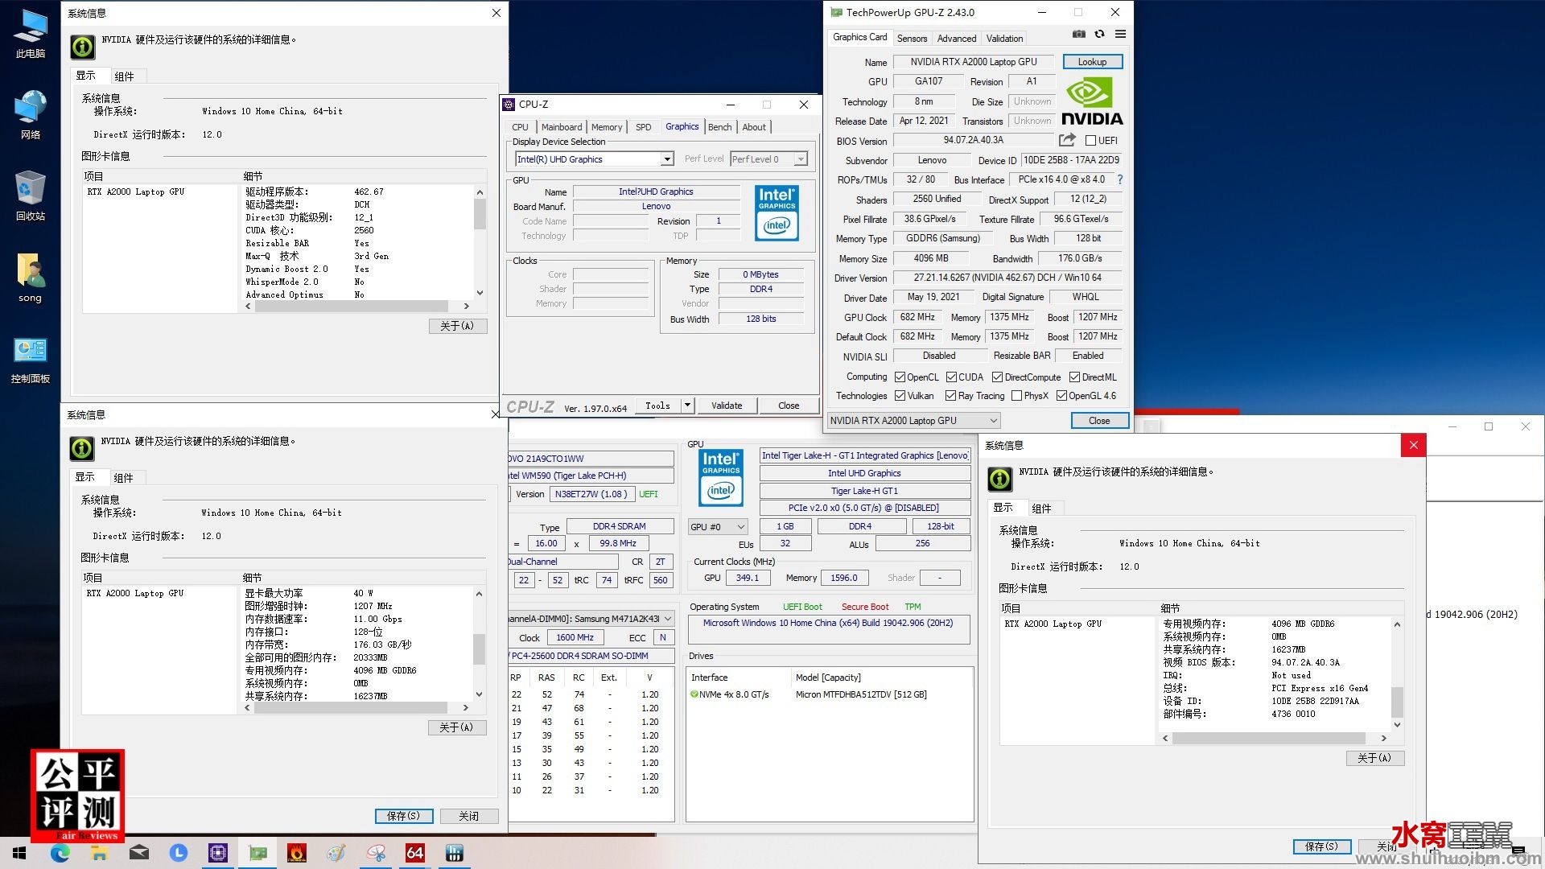Screen dimensions: 1545x869
Task: Open the Network desktop icon
Action: 31,114
